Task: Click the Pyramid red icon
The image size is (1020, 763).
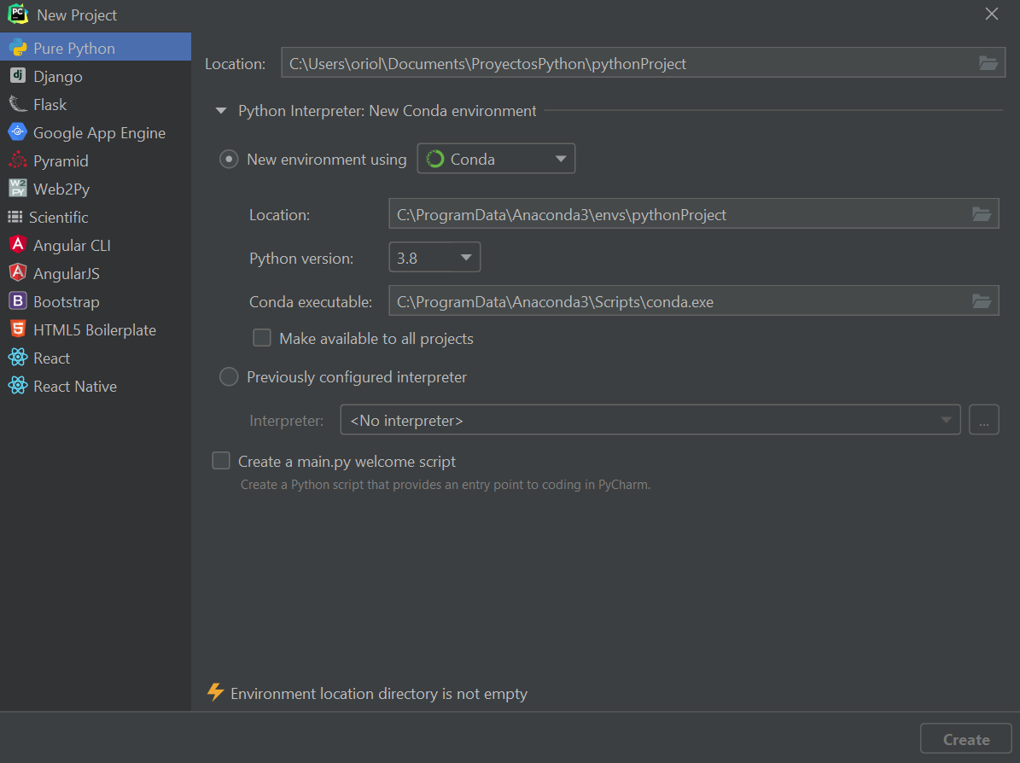Action: coord(18,160)
